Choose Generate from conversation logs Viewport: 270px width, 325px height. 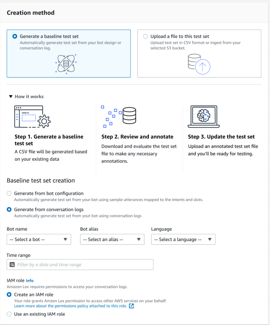tap(10, 210)
